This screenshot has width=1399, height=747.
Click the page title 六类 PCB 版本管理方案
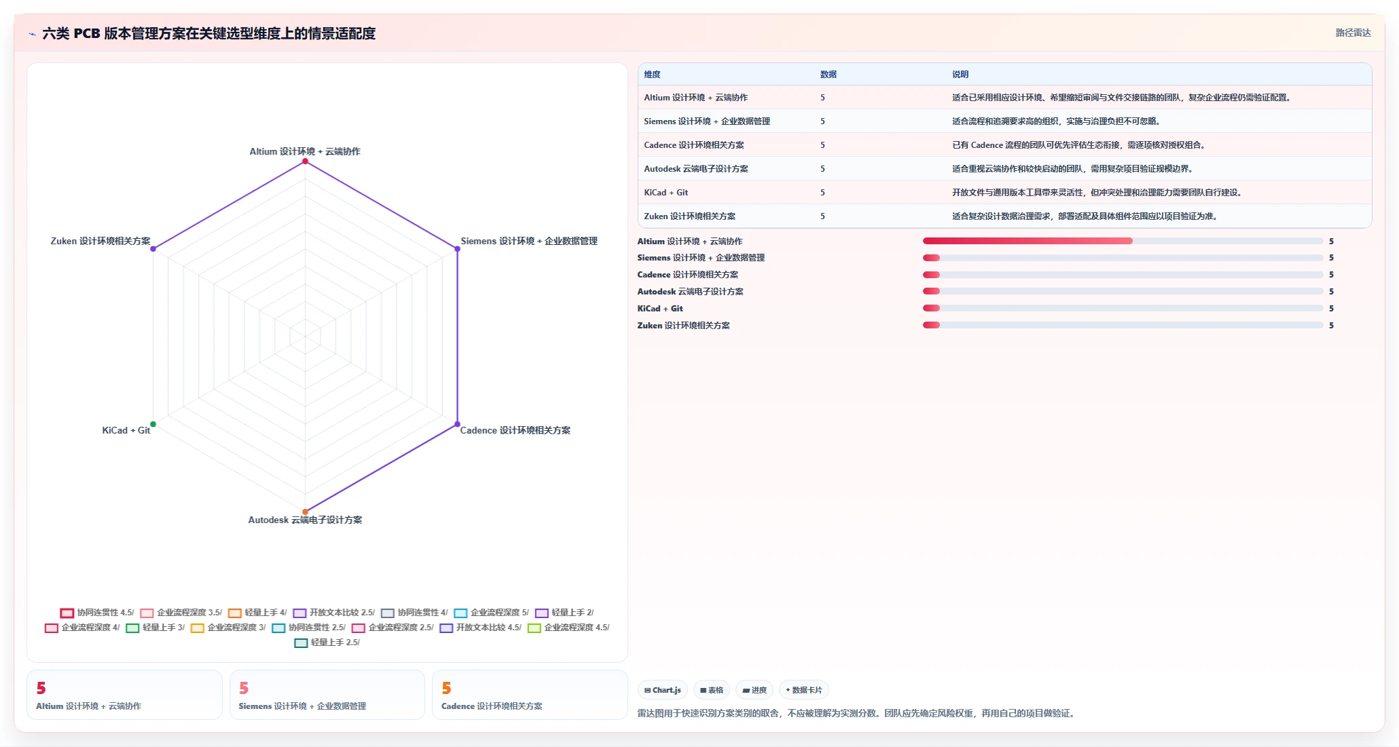click(x=208, y=33)
